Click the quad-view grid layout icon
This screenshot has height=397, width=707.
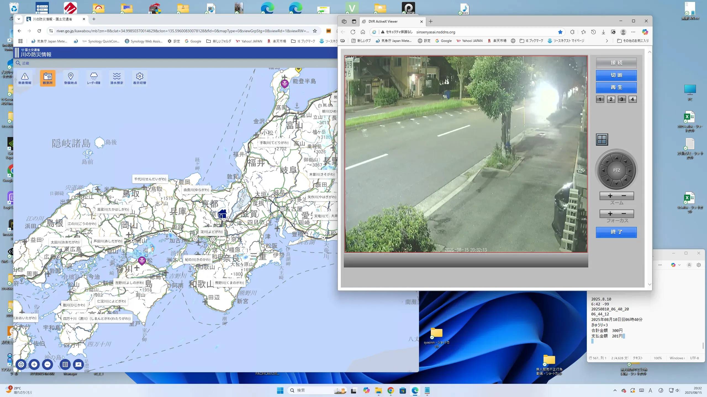point(602,140)
